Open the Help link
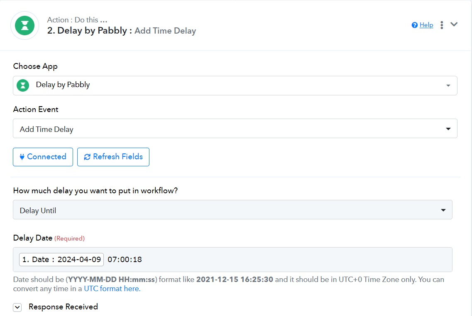Screen dimensions: 472x316 [426, 25]
